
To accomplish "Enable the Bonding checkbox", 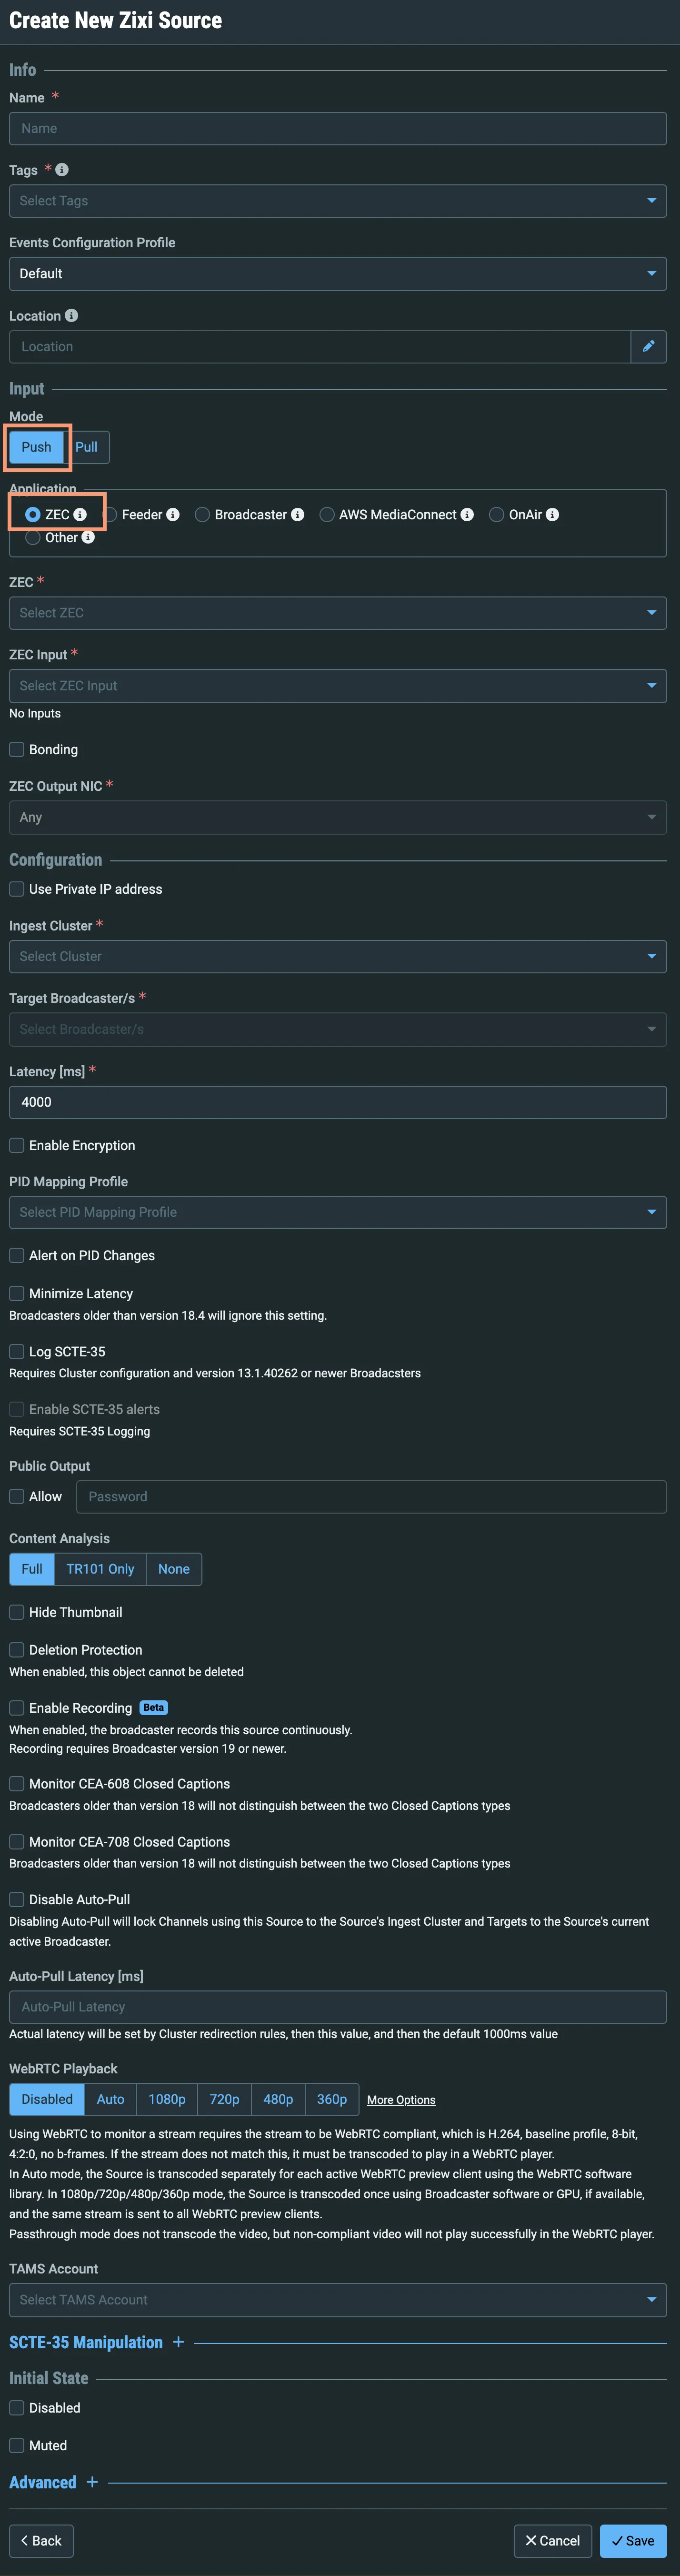I will point(17,750).
